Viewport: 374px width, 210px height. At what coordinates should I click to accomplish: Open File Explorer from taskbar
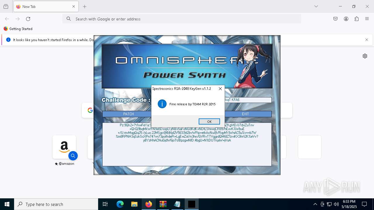pyautogui.click(x=134, y=204)
